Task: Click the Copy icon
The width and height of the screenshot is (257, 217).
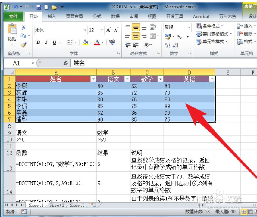Action: coord(24,36)
